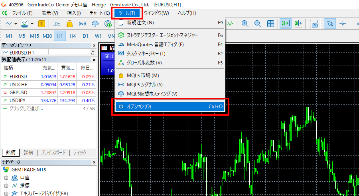This screenshot has height=196, width=359.
Task: Choose ストラテジテスター エージェントマネジャー menu entry
Action: (170, 35)
